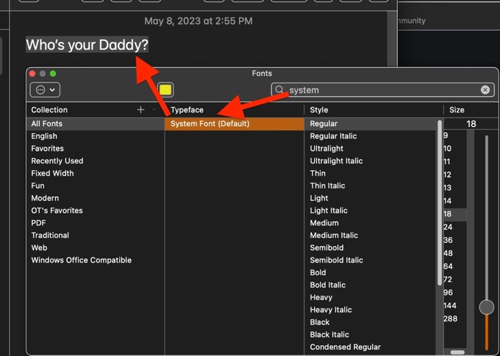
Task: Choose the Semibold Italic style
Action: (370, 260)
